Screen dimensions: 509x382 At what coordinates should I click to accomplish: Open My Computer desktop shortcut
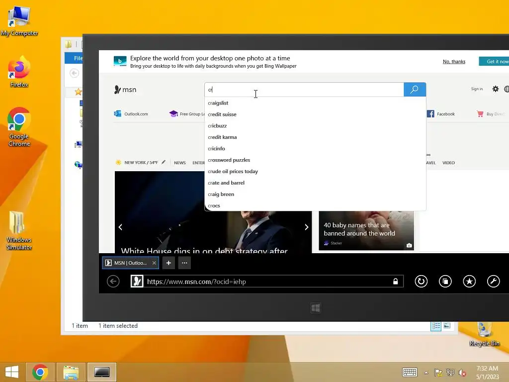point(19,20)
